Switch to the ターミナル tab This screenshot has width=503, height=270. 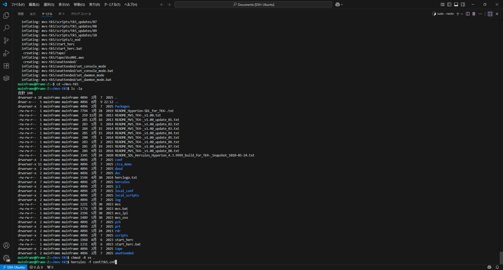(47, 14)
